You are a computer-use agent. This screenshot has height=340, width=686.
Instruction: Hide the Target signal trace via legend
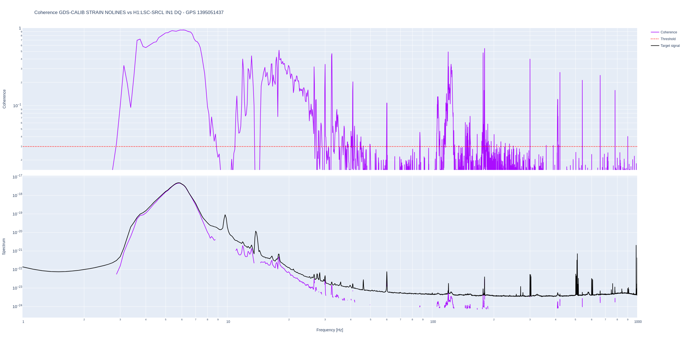click(670, 46)
